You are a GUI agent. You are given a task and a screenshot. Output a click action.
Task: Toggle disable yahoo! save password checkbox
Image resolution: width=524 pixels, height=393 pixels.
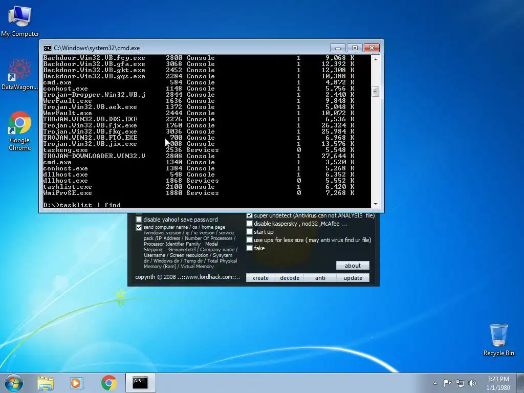point(139,220)
